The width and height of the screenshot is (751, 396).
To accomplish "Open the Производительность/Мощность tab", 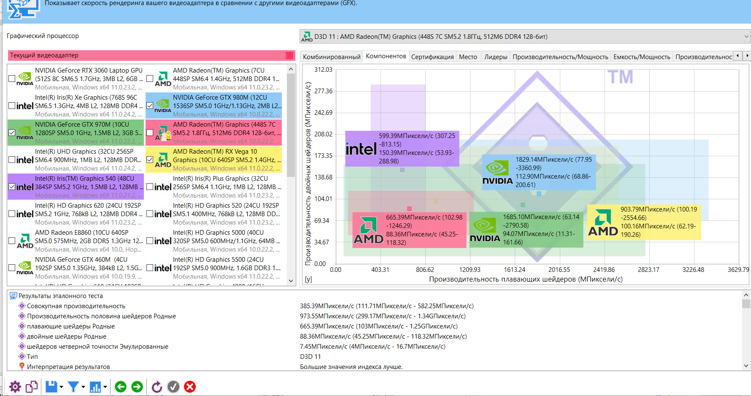I will tap(560, 57).
